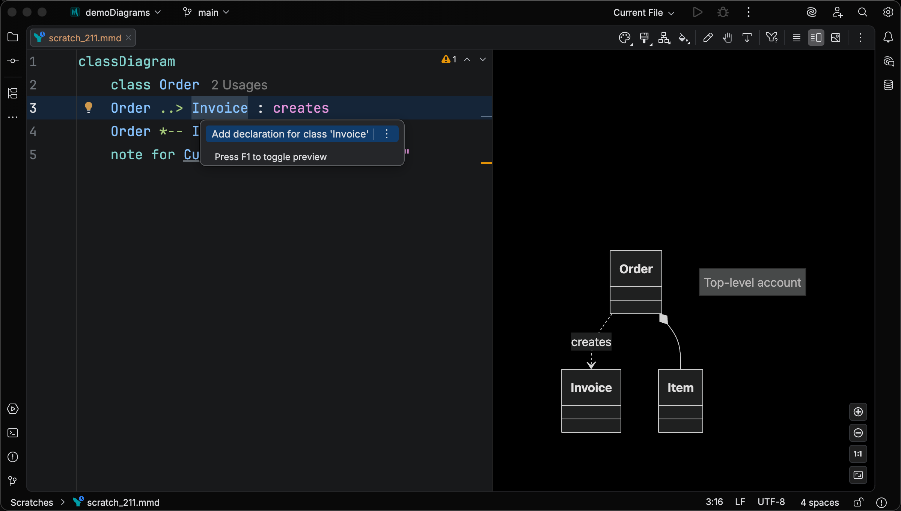Screen dimensions: 901x511
Task: Click the intention lightbulb on line 3
Action: 89,107
